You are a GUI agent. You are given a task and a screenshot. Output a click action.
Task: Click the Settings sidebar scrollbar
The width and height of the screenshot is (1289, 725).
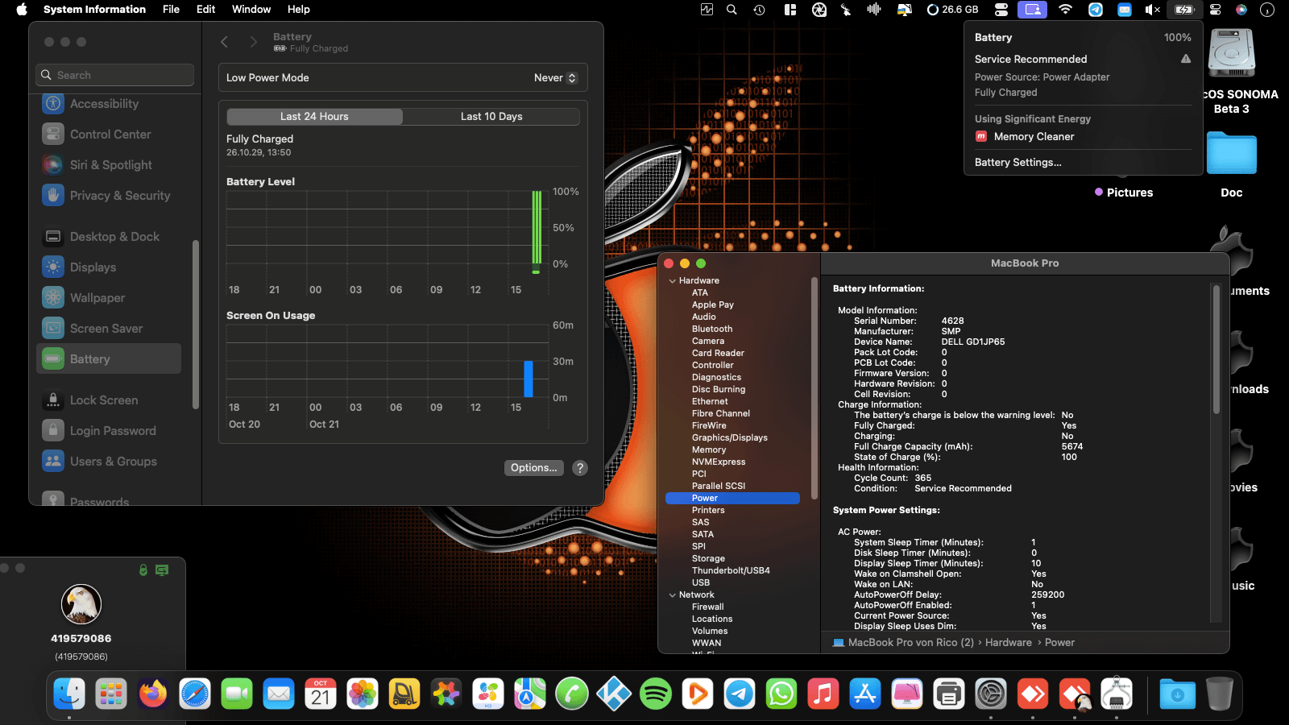click(x=195, y=325)
